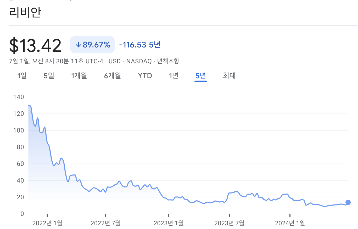
Task: Click the 120 y-axis value label
Action: click(18, 114)
